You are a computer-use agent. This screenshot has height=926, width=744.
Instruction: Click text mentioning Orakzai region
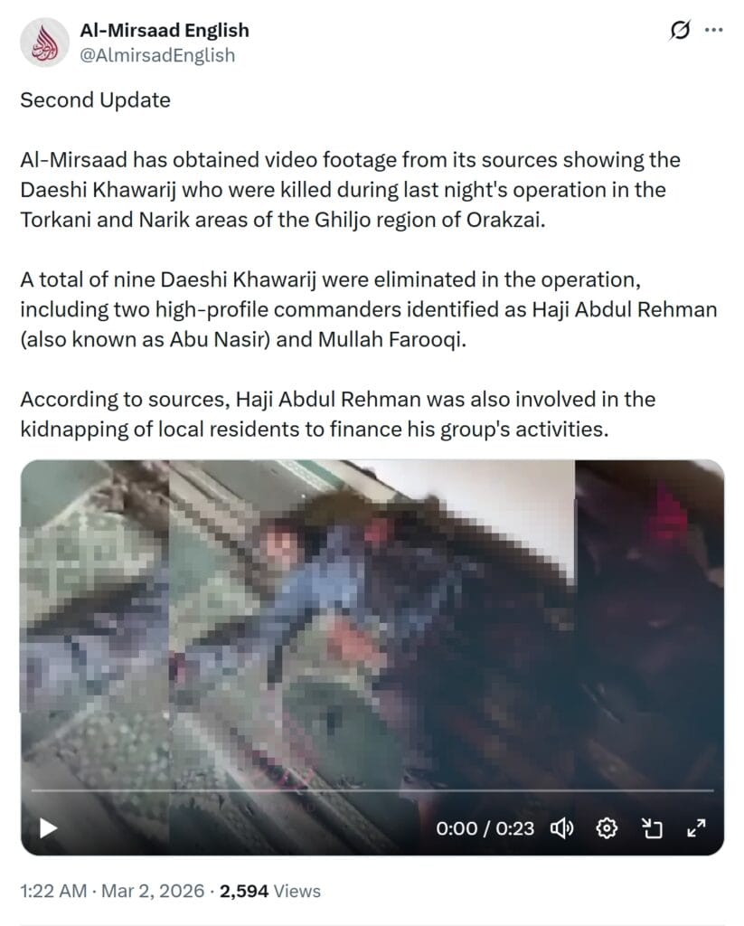[350, 190]
